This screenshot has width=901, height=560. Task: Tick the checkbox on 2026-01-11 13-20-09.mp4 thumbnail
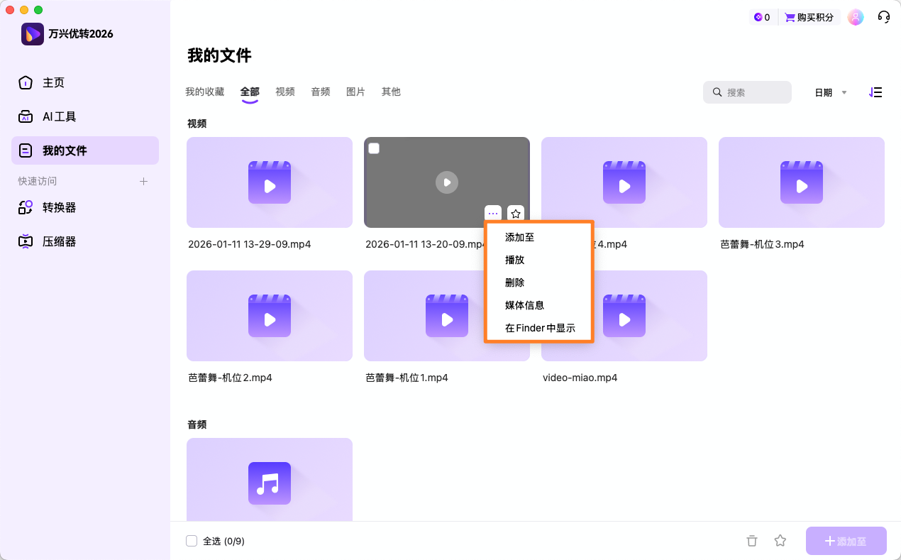[373, 148]
